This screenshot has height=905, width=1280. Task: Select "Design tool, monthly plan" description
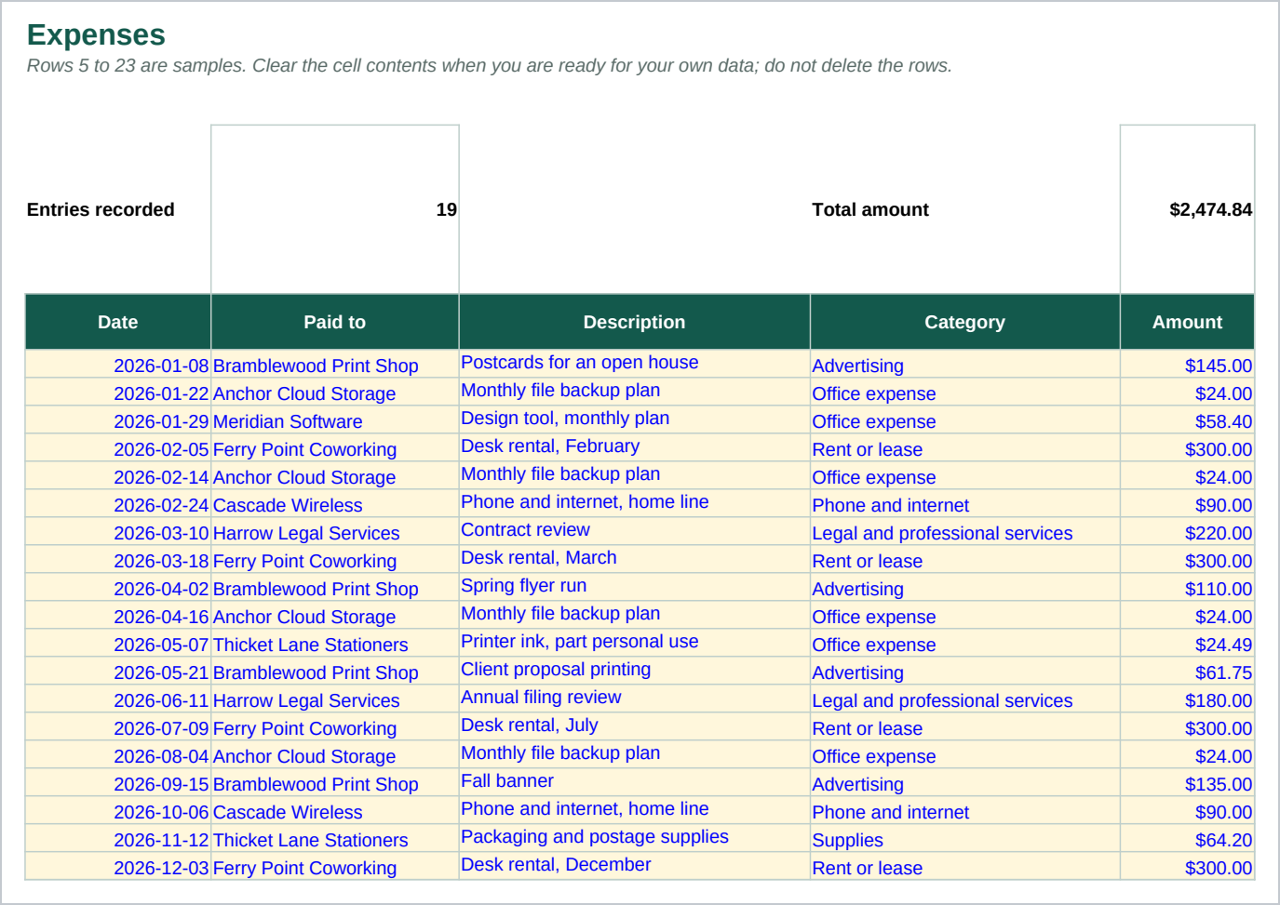(635, 419)
